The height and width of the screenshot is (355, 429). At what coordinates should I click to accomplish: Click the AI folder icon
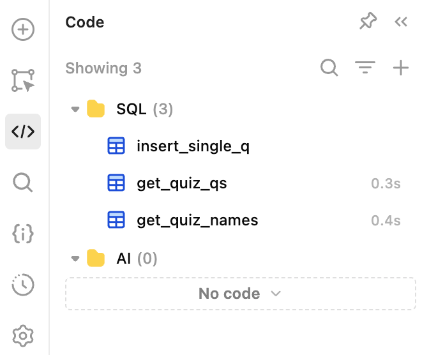(x=96, y=258)
